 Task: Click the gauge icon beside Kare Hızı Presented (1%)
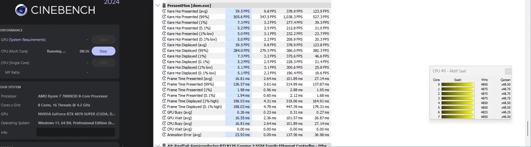pos(164,22)
